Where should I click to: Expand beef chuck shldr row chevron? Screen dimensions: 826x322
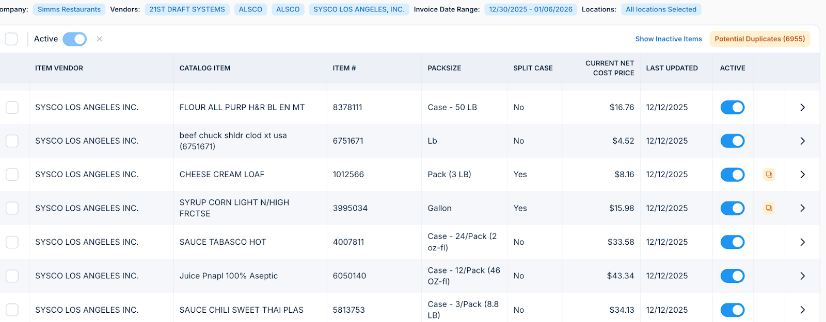tap(802, 141)
